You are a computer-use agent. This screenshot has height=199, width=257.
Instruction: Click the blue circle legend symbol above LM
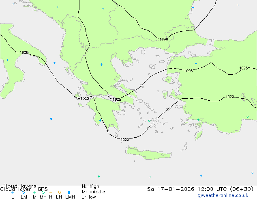tap(23, 192)
